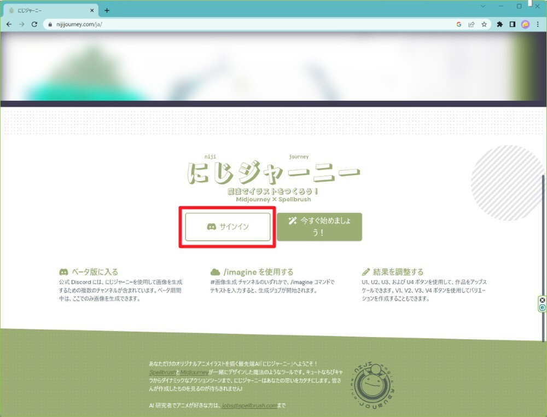Click the round Niji Journey mascot logo
This screenshot has width=547, height=417.
coord(373,385)
